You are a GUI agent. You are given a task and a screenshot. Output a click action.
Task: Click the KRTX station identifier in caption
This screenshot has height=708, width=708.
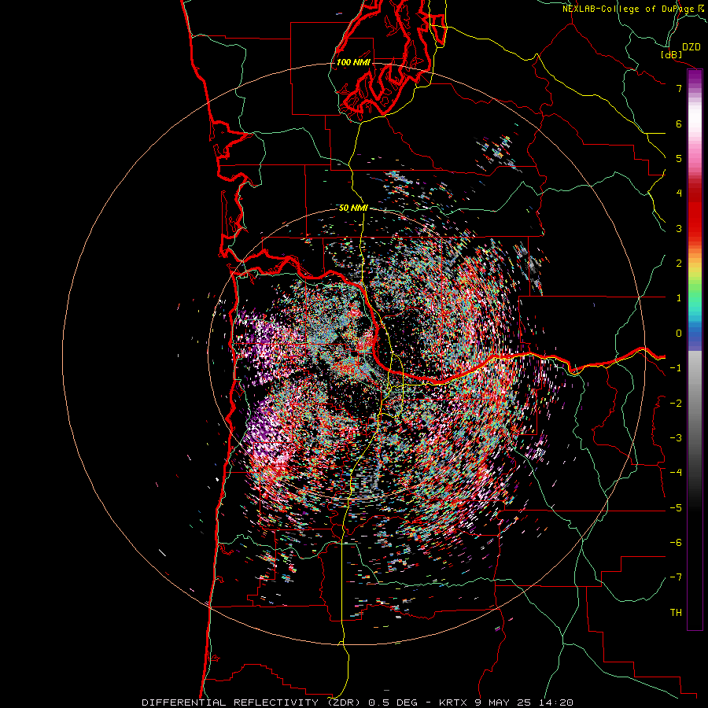(455, 702)
